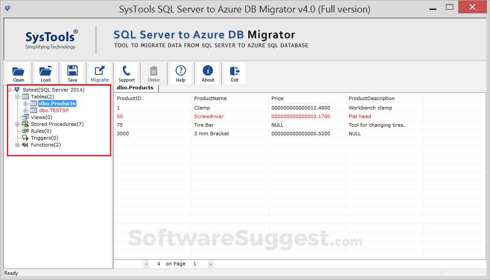Select Views(0) in the tree
Viewport: 490px width, 280px height.
point(41,117)
